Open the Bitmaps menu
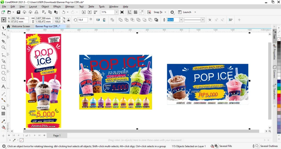Screen dimensions: 281x149 click(x=70, y=7)
